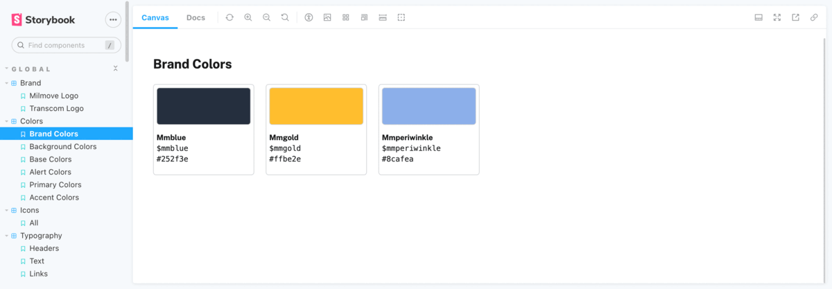Open the ellipsis shortcuts menu button
The image size is (832, 289).
pyautogui.click(x=113, y=19)
